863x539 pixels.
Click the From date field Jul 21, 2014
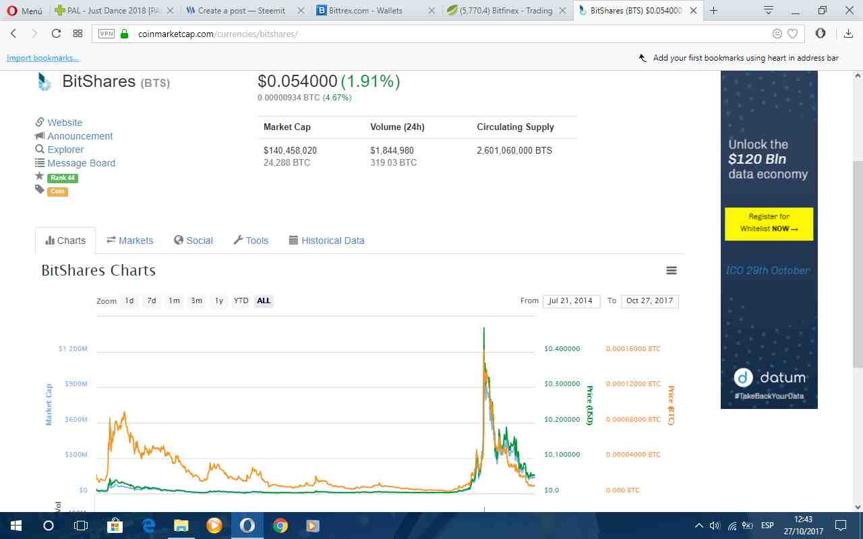[570, 300]
